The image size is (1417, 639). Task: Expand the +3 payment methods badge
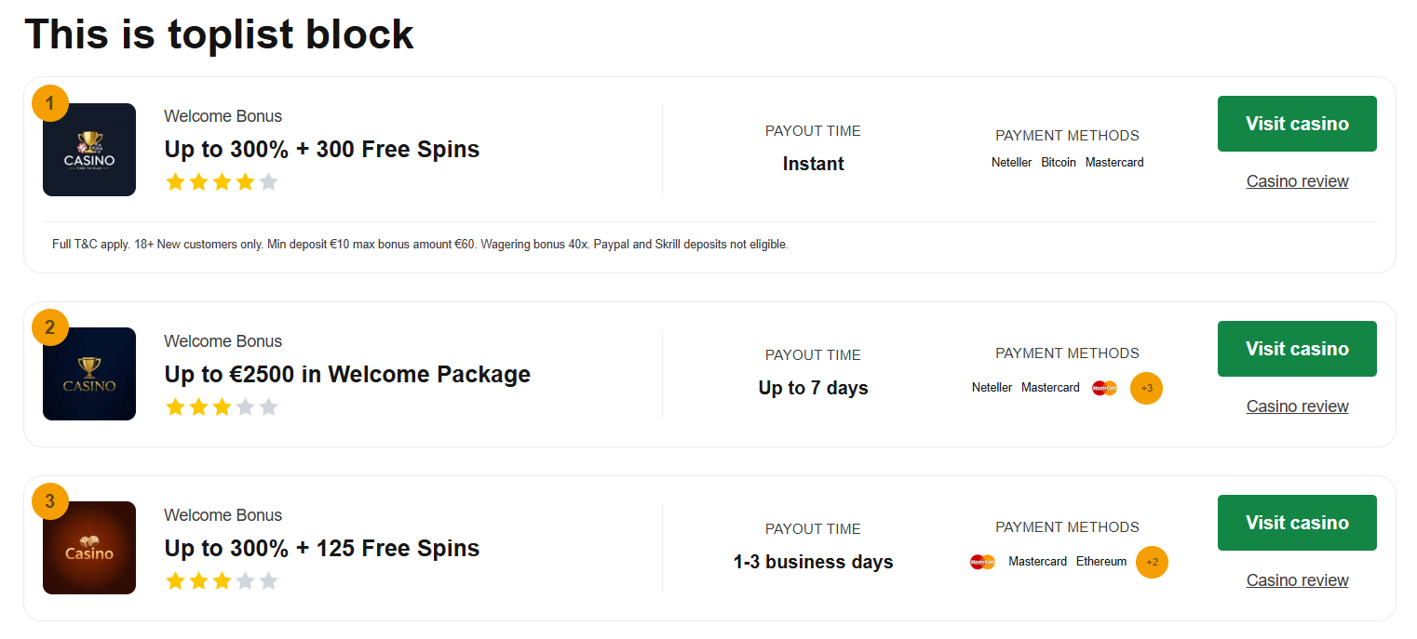tap(1146, 388)
